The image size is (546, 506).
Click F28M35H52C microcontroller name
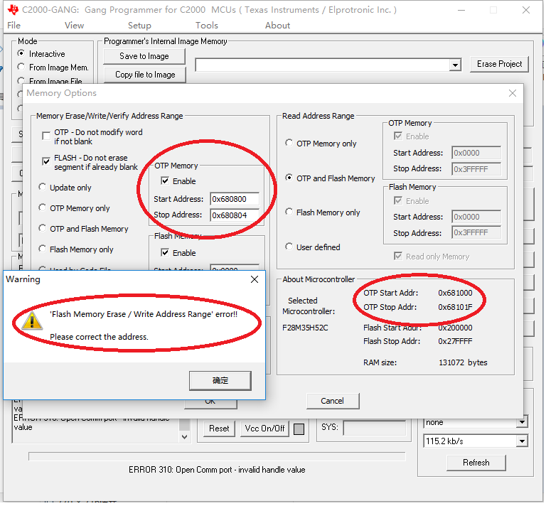click(305, 328)
